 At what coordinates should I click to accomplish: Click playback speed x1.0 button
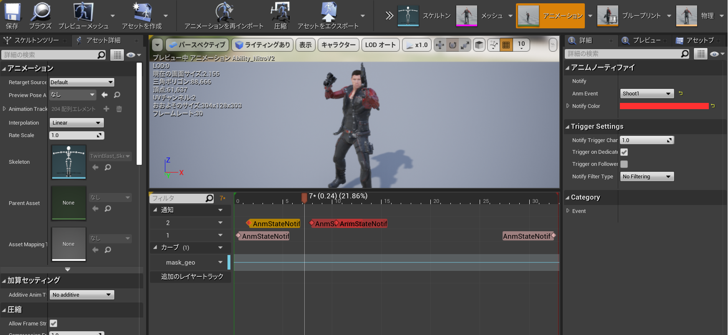417,45
